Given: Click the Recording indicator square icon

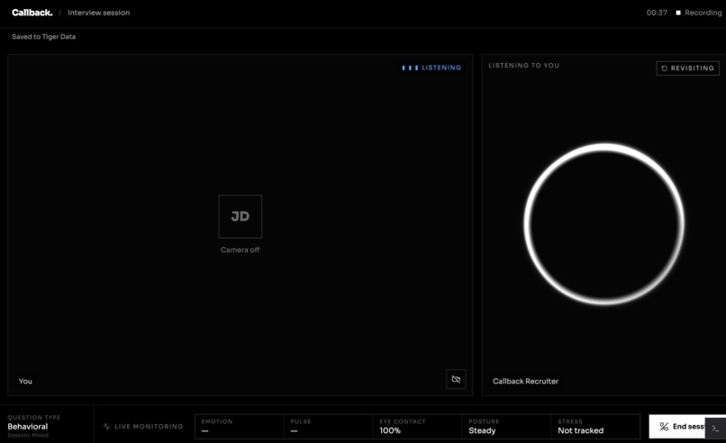Looking at the screenshot, I should pos(678,13).
